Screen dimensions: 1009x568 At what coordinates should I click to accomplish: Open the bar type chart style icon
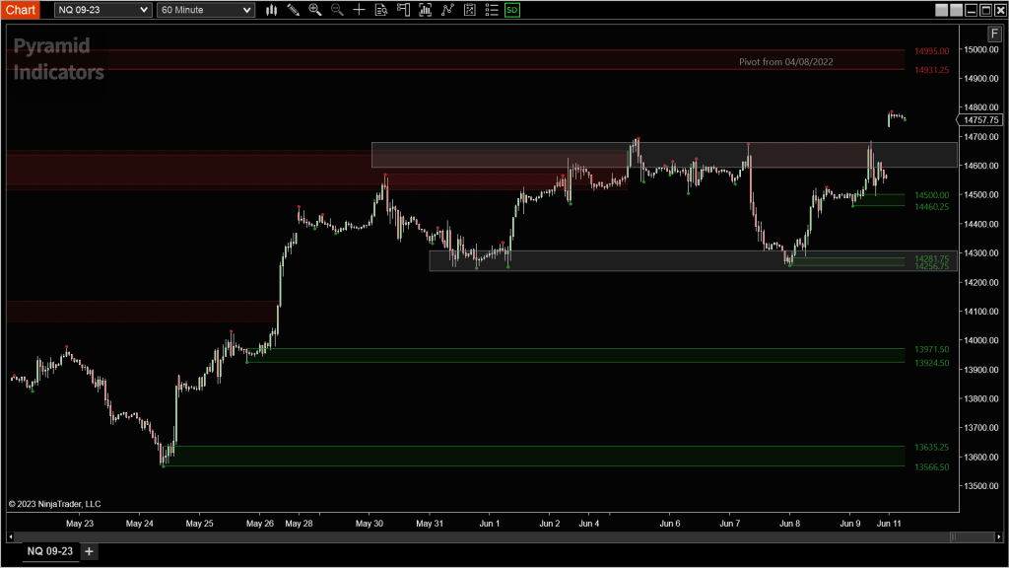coord(271,10)
